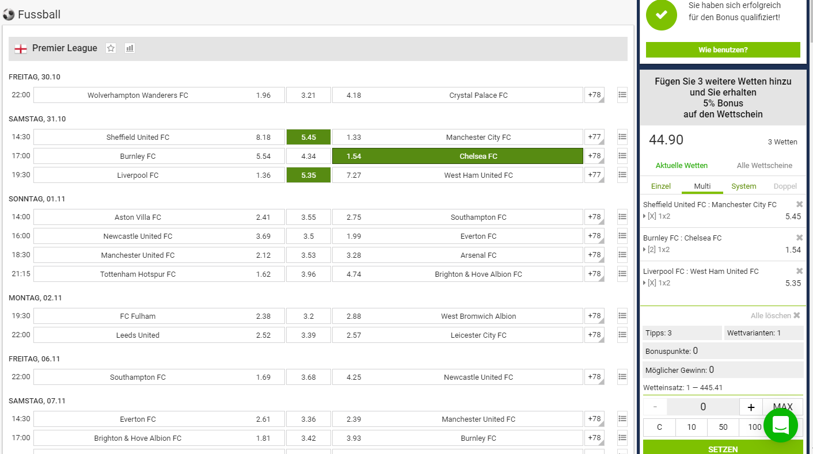Open match details list icon for FC Fulham row
The height and width of the screenshot is (454, 813).
pyautogui.click(x=622, y=316)
